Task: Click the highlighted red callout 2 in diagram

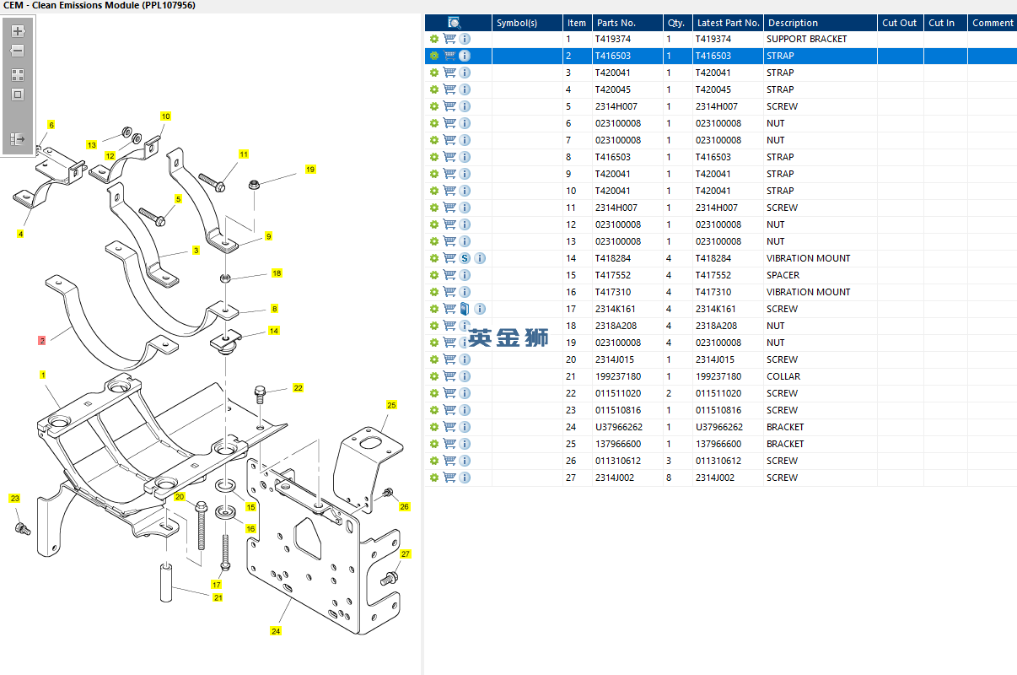Action: pyautogui.click(x=42, y=340)
